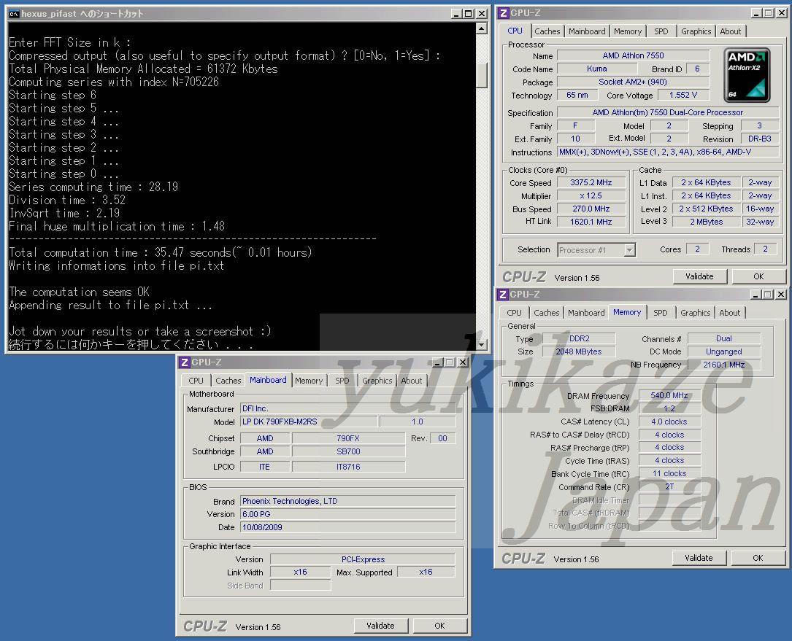Click the console vertical scrollbar thumb

coord(481,76)
